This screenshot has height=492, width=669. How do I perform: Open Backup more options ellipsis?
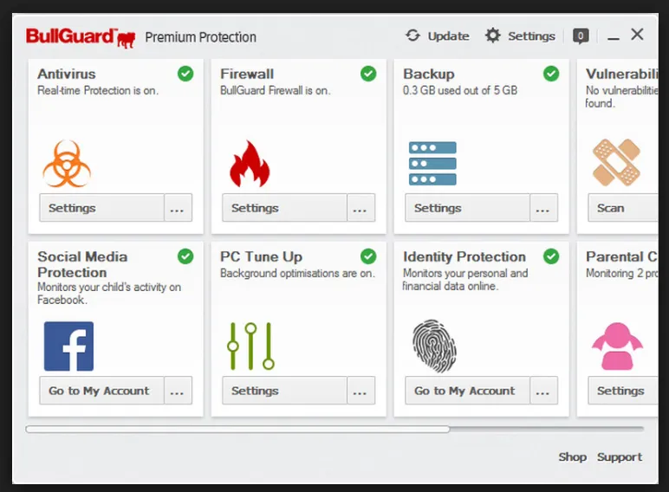coord(543,208)
